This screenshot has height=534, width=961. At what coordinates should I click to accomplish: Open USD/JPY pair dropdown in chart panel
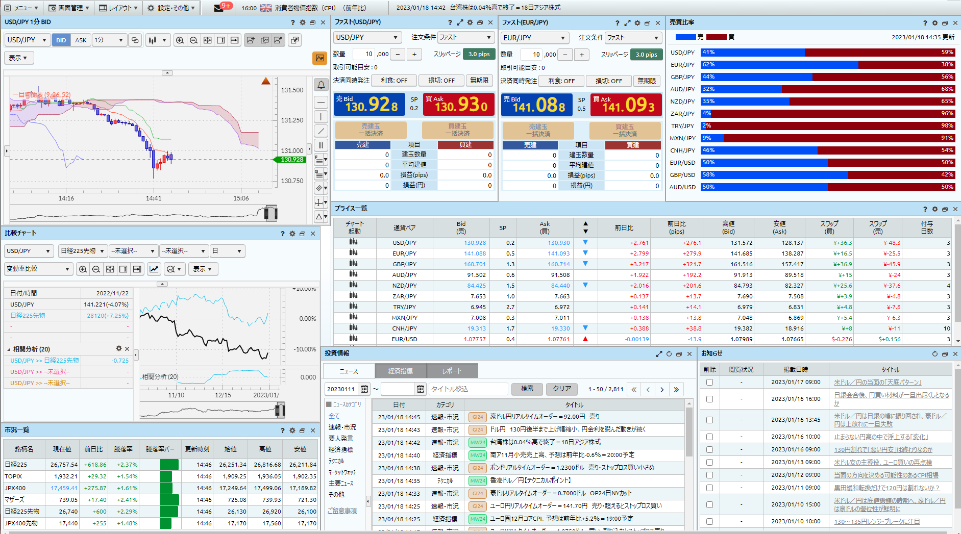coord(27,40)
